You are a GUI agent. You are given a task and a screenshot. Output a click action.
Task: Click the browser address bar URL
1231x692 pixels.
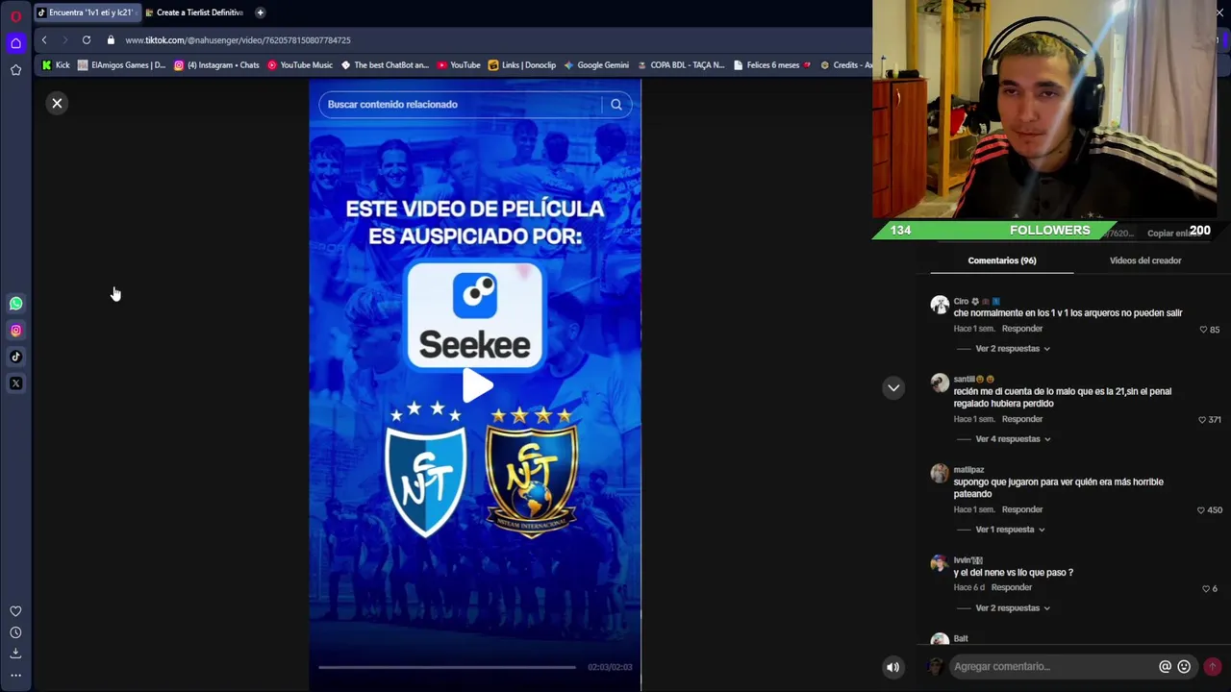[x=238, y=40]
